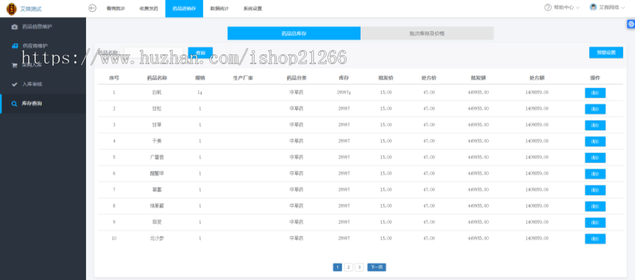Screen dimensions: 635x280
Task: Click 47.00 prescription price in 甘草 row
Action: point(429,125)
